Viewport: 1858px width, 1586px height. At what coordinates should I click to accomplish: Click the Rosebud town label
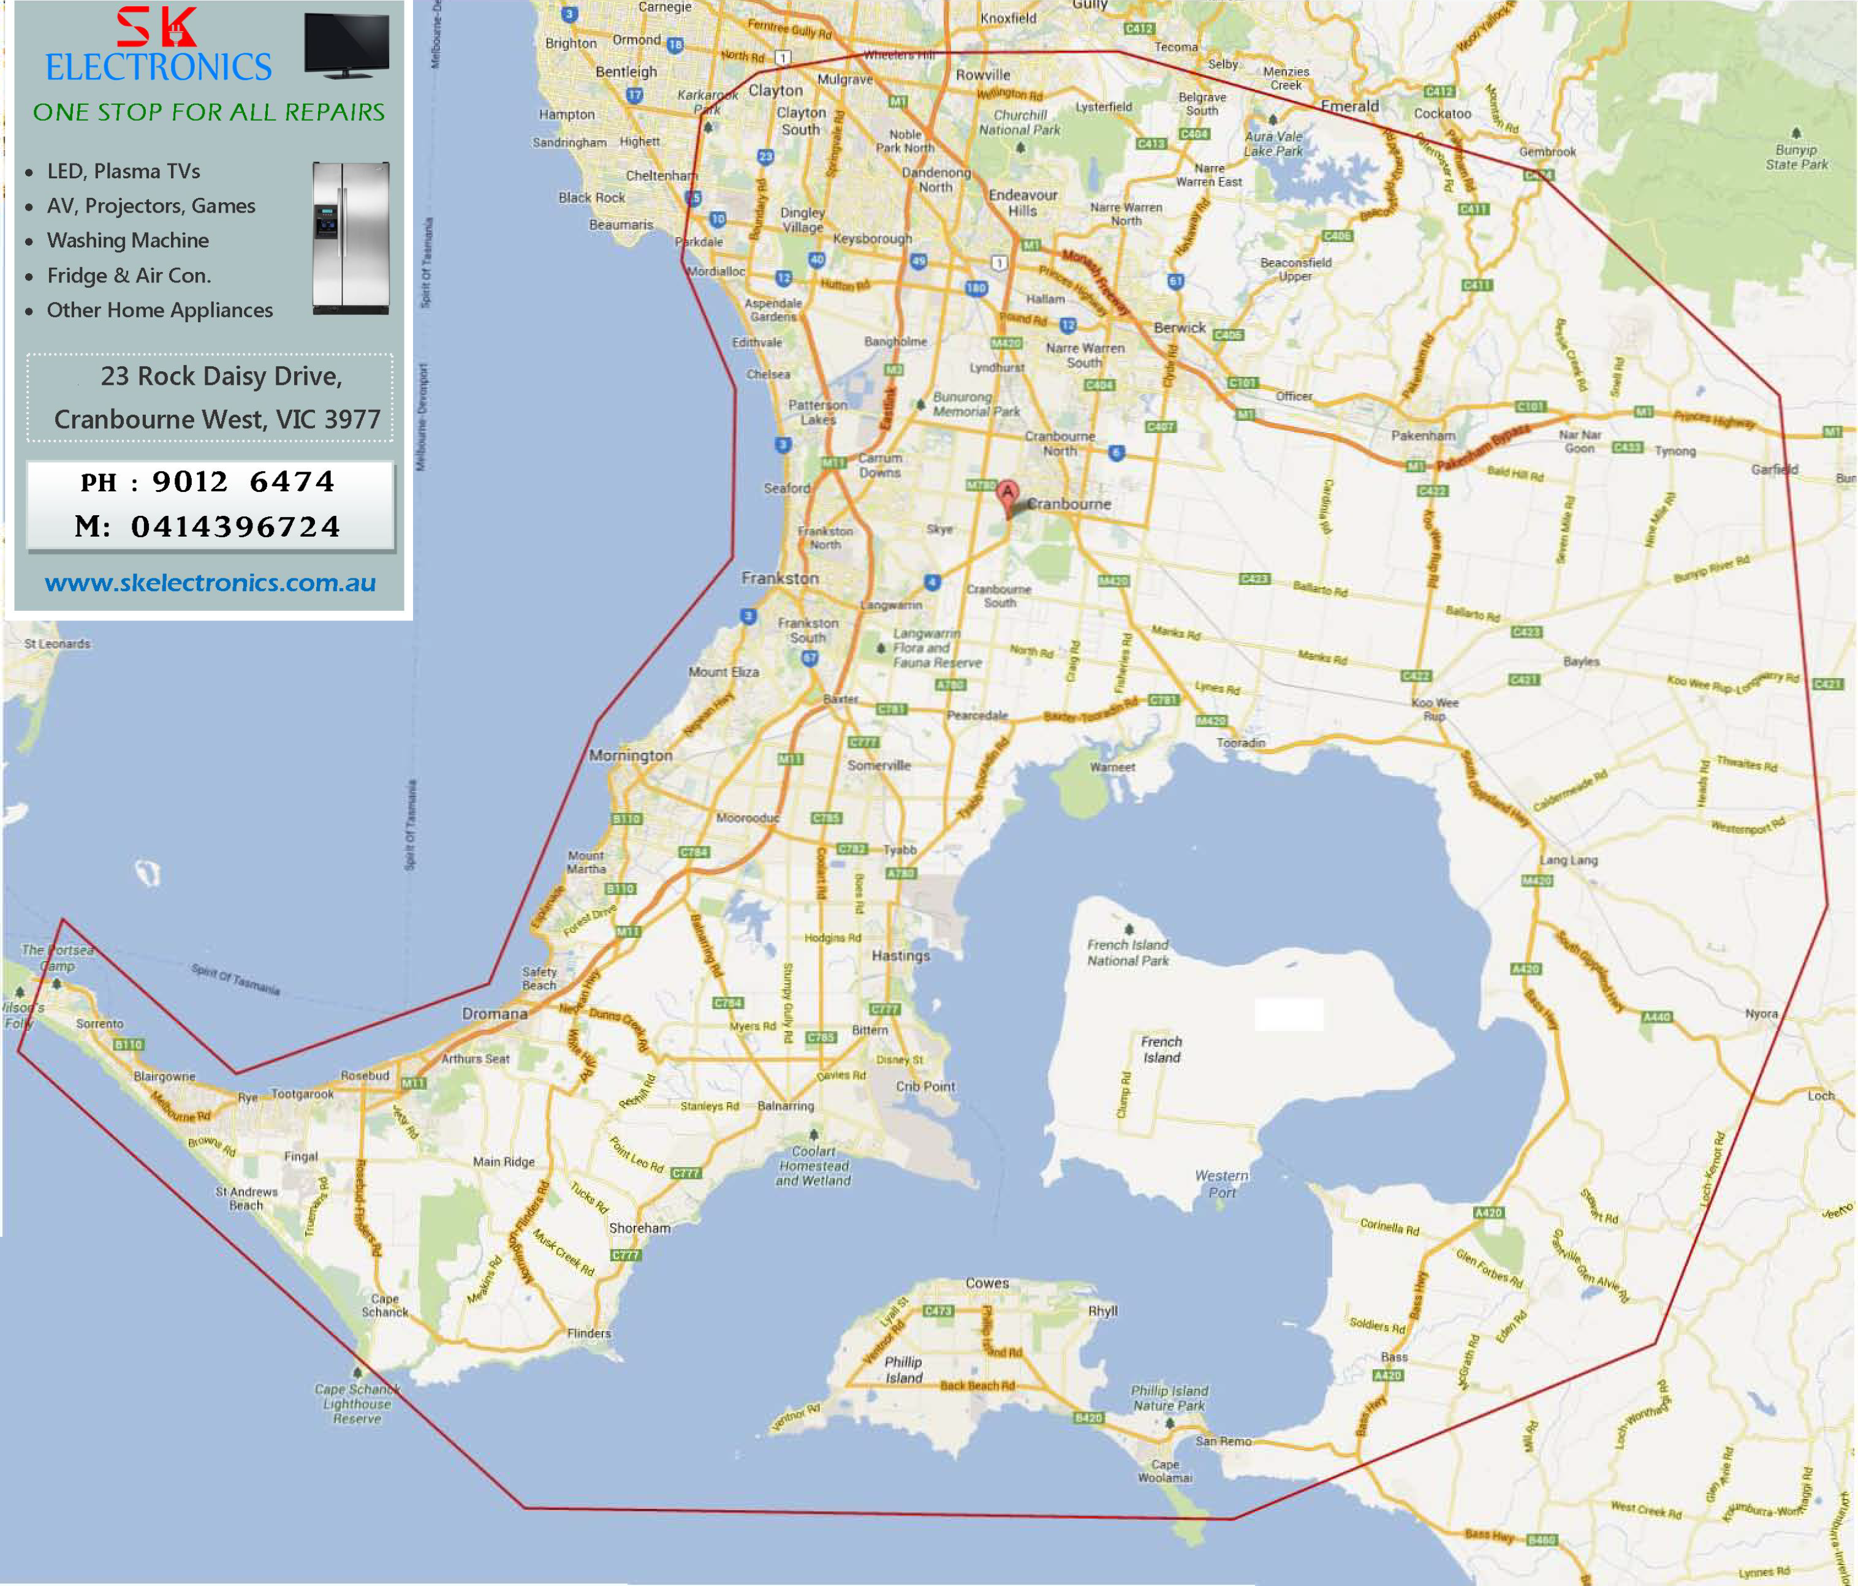(365, 1075)
